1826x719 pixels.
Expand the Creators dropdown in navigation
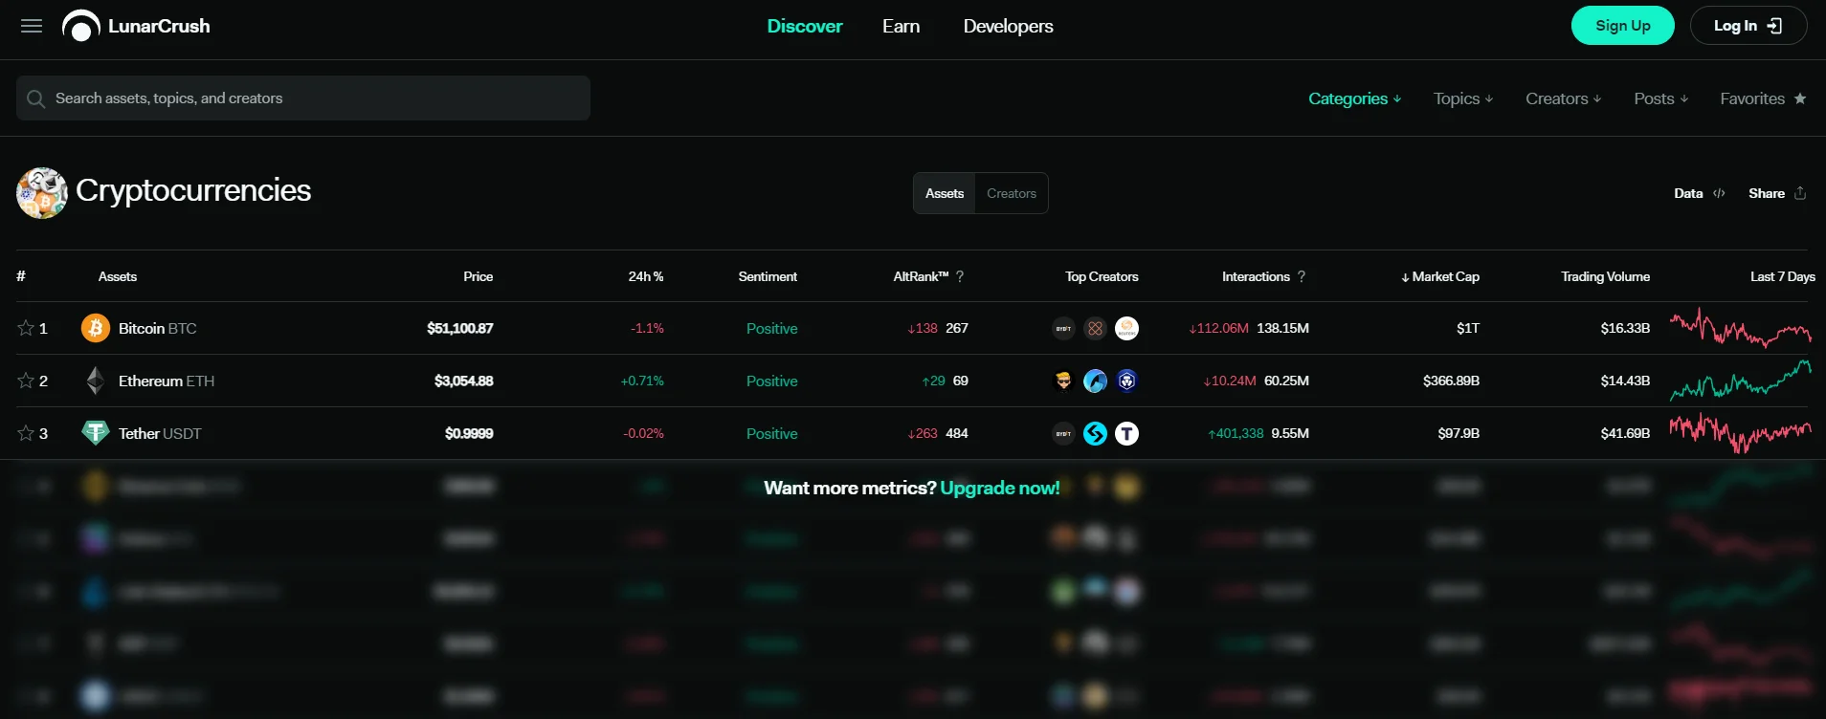point(1563,98)
